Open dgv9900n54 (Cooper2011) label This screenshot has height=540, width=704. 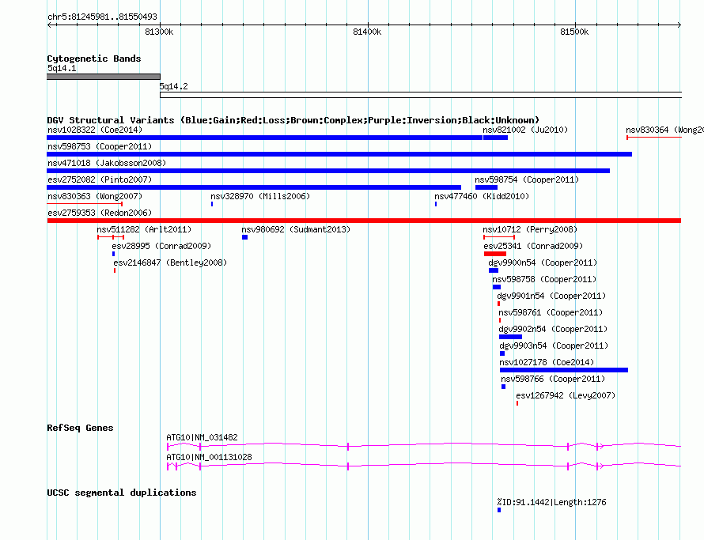click(x=543, y=262)
